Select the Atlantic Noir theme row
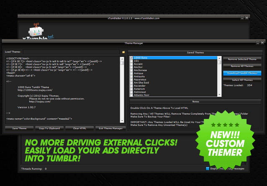Viewport: 267px width, 186px height. pos(173,95)
